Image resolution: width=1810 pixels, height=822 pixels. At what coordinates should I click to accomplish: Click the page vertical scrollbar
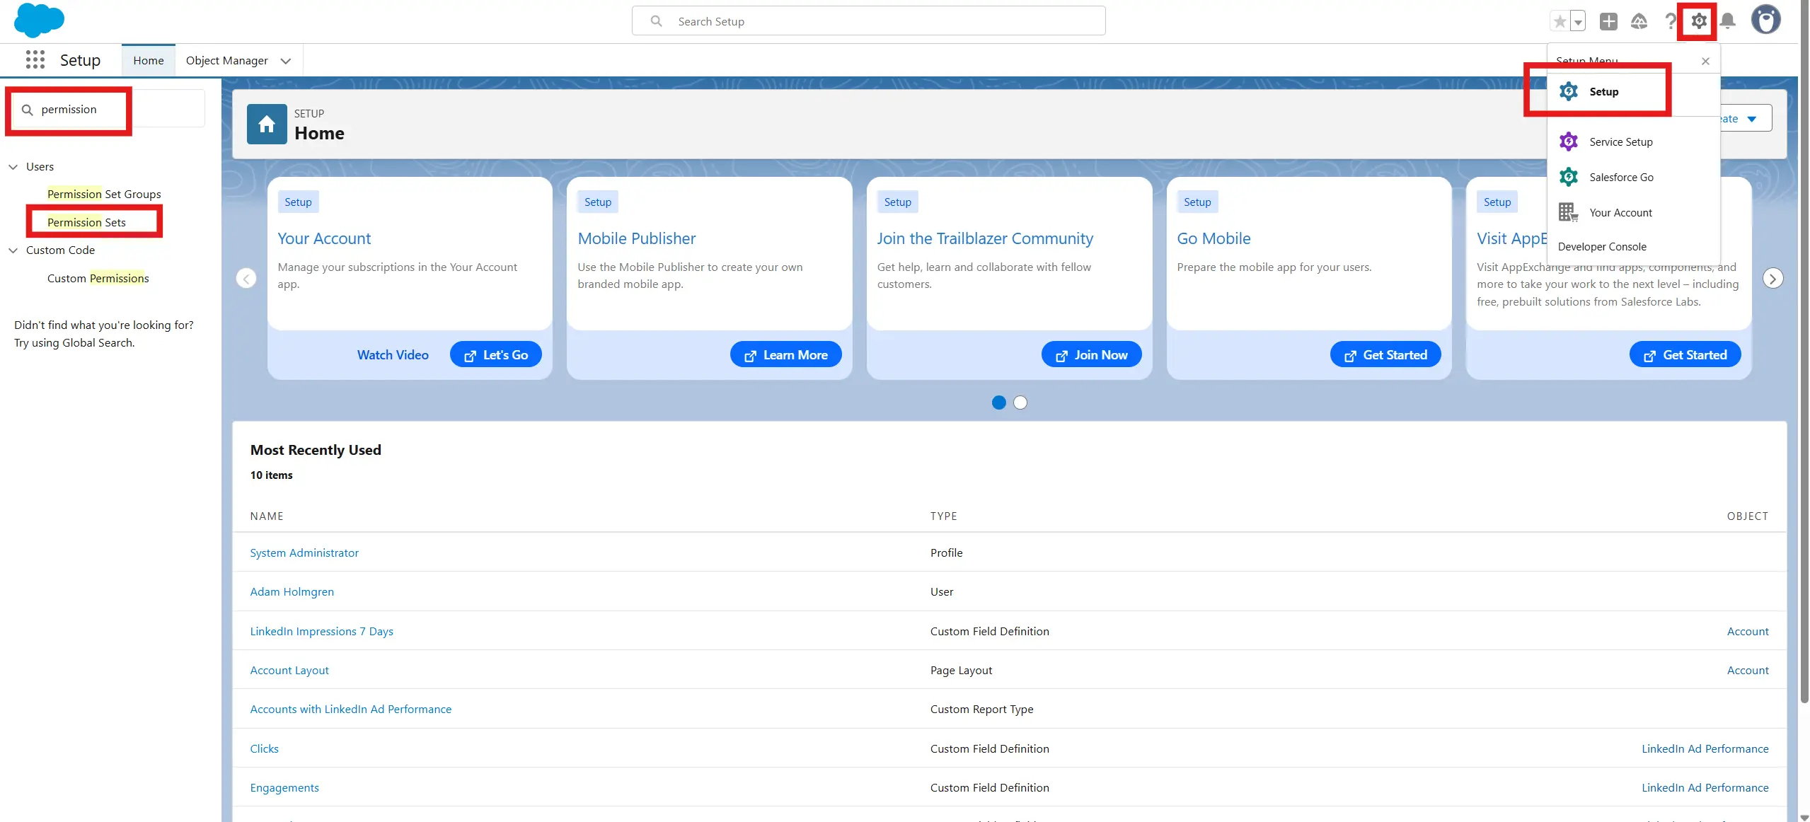1804,354
